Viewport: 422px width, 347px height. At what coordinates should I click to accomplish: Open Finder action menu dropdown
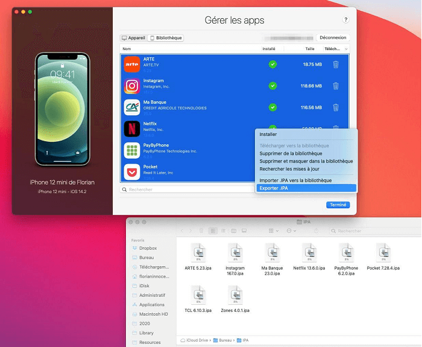coord(291,231)
